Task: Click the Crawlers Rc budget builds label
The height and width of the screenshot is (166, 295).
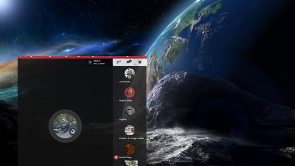Action: tap(131, 138)
